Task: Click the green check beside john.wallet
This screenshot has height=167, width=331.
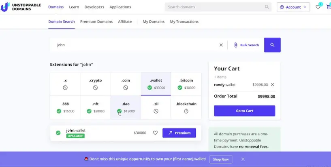Action: [58, 133]
